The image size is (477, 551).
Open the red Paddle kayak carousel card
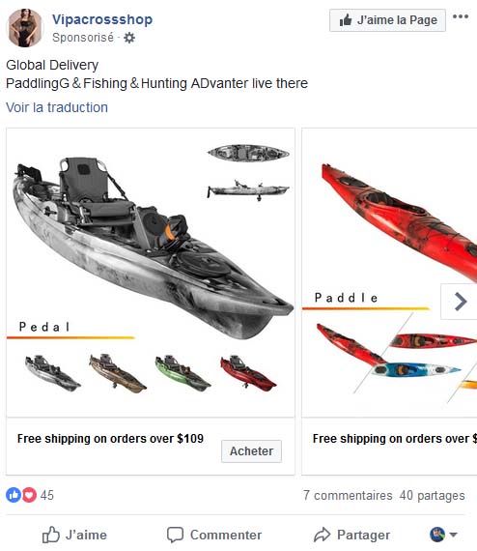(389, 273)
